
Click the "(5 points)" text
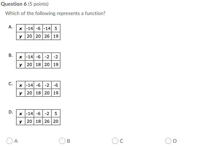[x=38, y=4]
